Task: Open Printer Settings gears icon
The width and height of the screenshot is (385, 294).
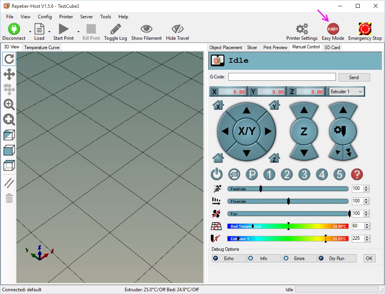Action: tap(302, 29)
